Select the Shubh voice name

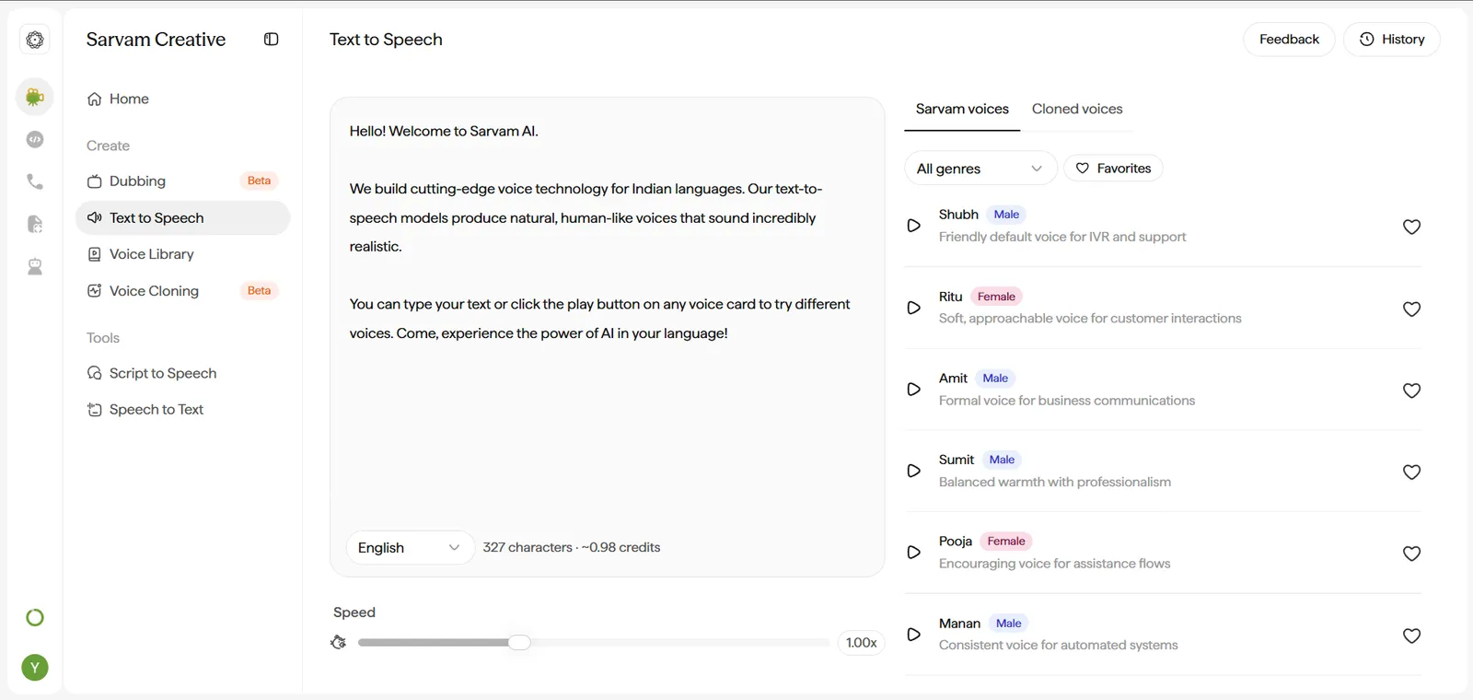pos(958,215)
